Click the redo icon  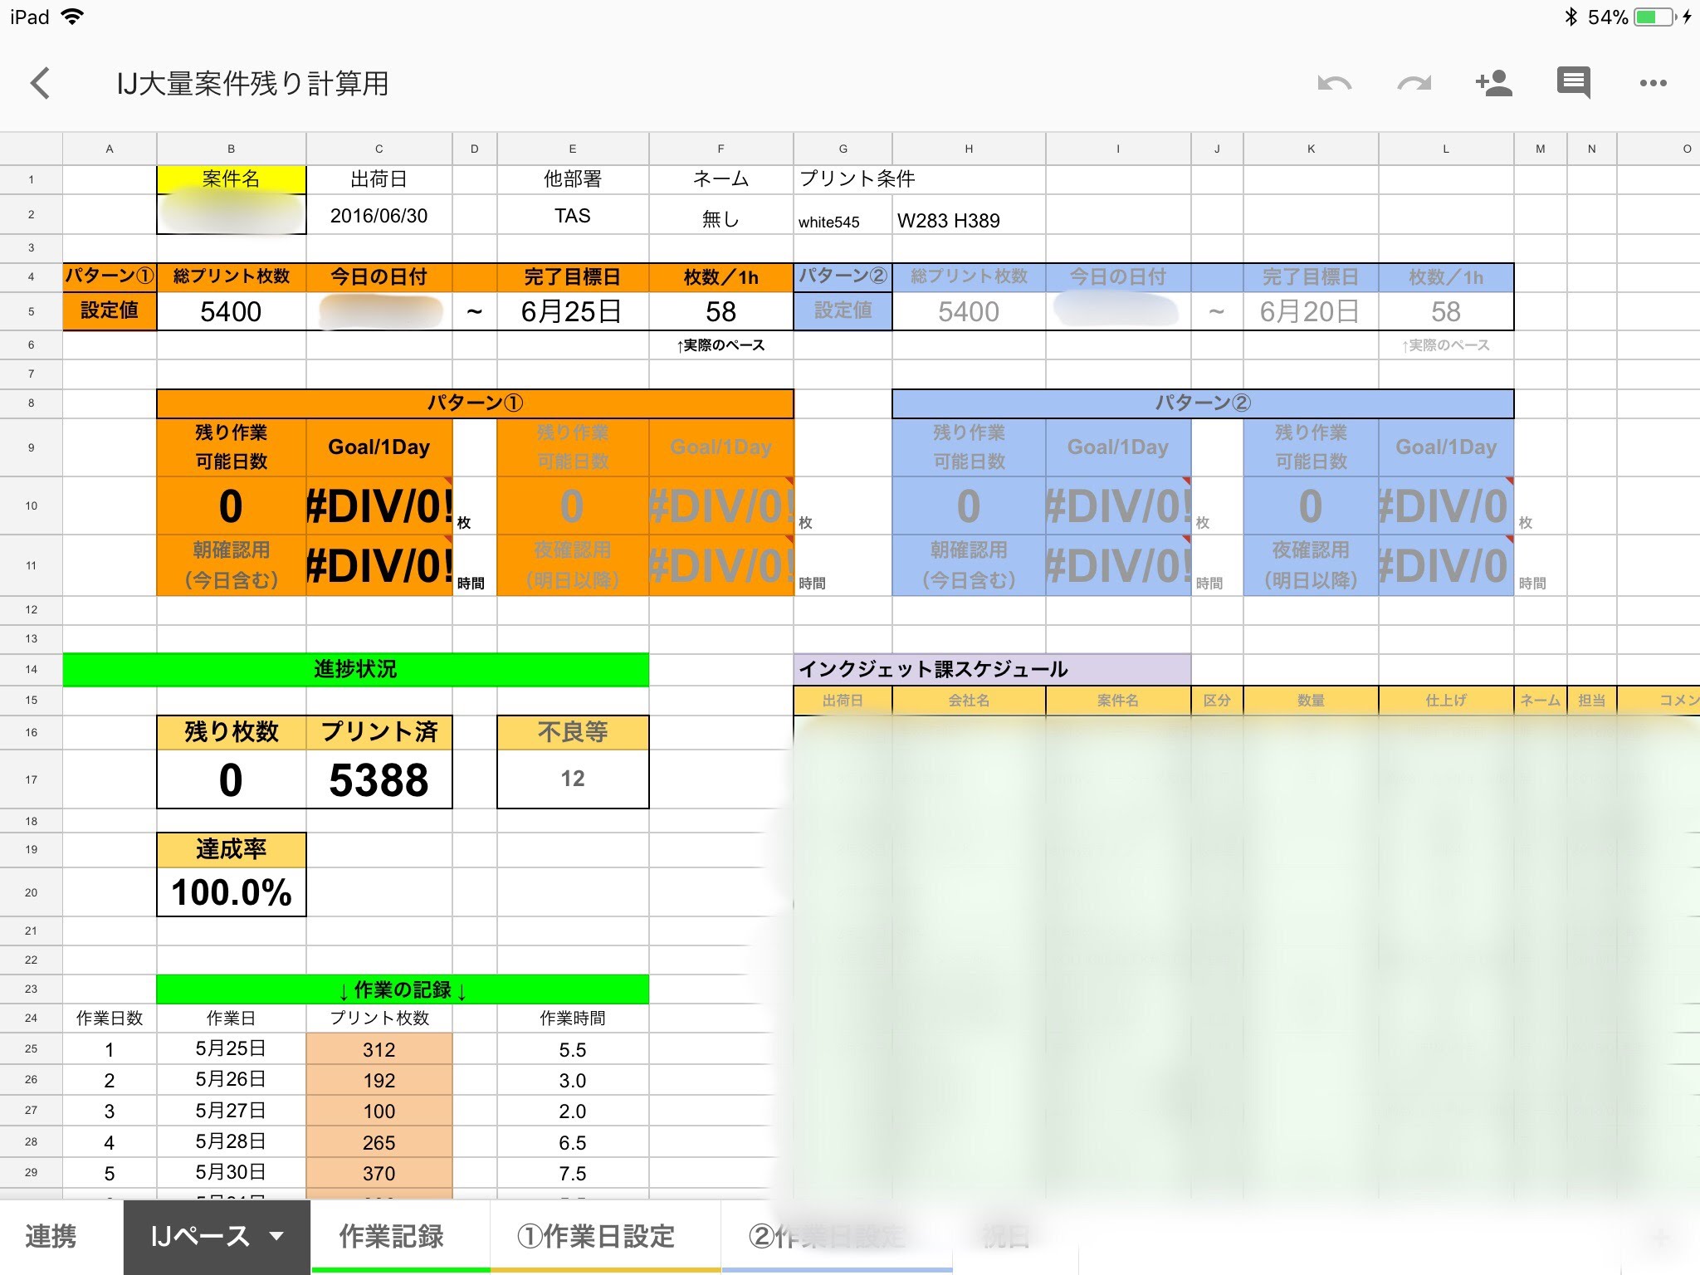pos(1414,83)
